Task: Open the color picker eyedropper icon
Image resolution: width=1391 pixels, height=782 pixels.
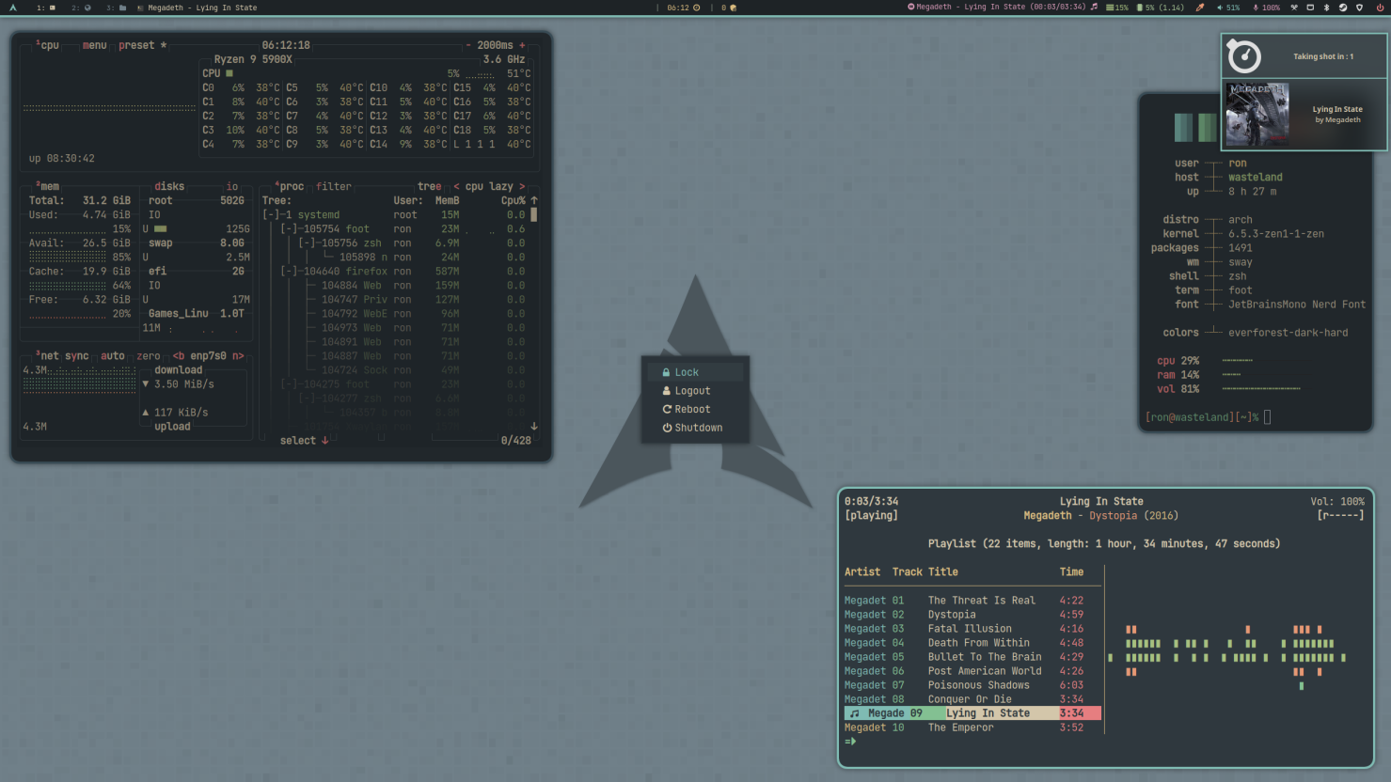Action: (x=1200, y=8)
